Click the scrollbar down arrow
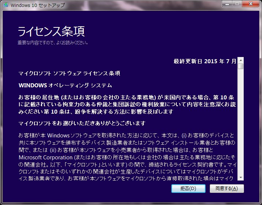 coord(241,178)
